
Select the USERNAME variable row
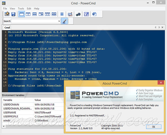coord(33,113)
